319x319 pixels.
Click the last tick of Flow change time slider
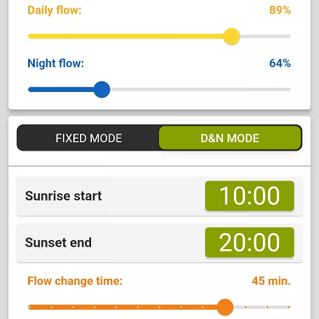pyautogui.click(x=289, y=307)
